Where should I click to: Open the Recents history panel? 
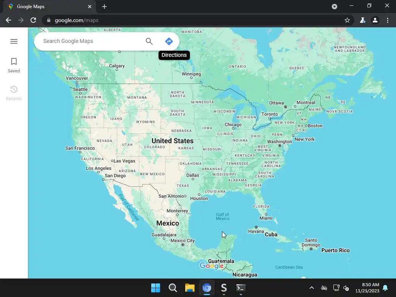(14, 93)
